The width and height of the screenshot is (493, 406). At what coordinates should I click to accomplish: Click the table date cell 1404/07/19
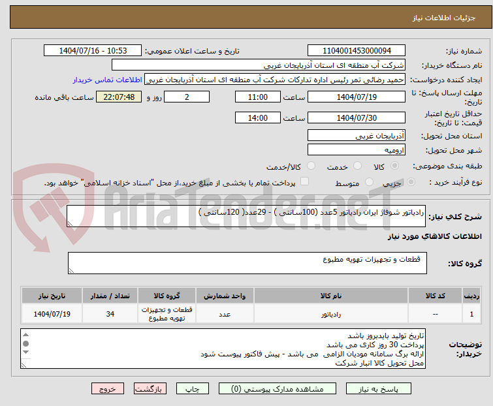[x=52, y=314]
